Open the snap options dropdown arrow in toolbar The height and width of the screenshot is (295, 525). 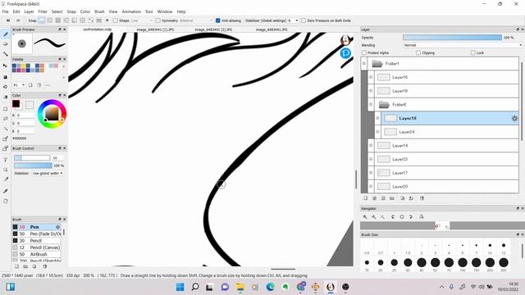pos(107,20)
